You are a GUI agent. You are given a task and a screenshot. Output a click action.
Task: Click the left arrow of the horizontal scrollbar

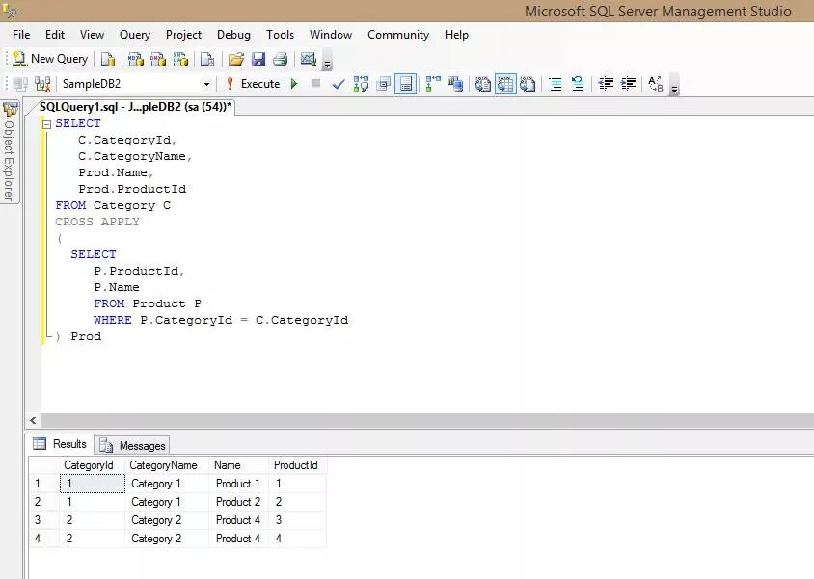coord(33,420)
